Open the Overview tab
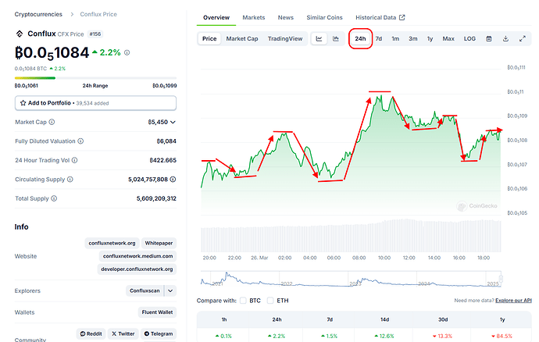This screenshot has height=342, width=539. (x=216, y=17)
